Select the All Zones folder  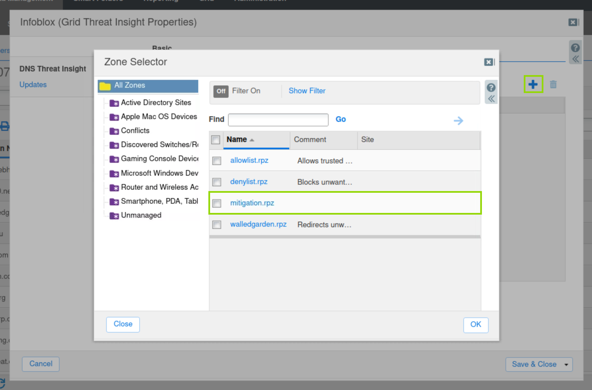[x=129, y=85]
